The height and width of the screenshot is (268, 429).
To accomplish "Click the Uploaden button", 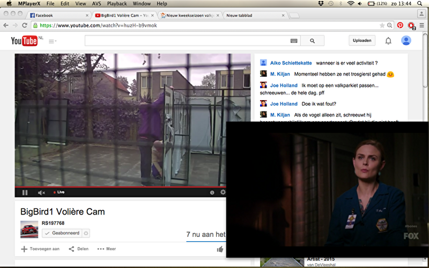I will 362,41.
